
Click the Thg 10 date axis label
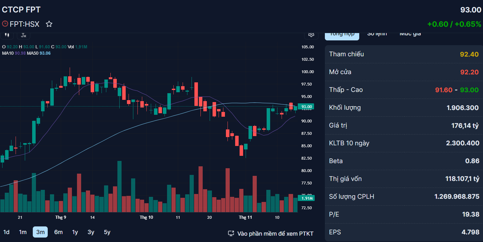146,218
